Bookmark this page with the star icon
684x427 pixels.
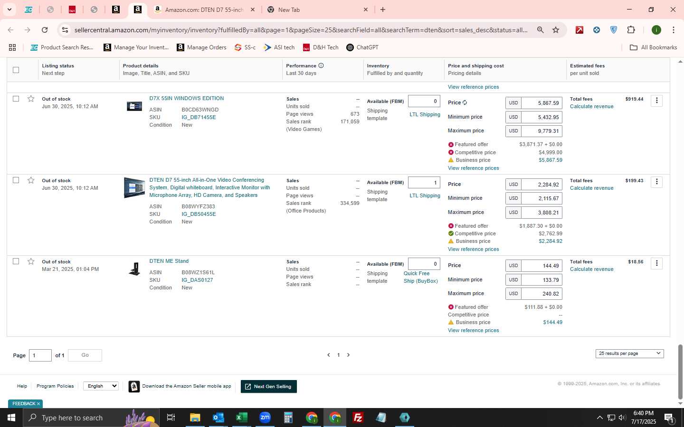pos(556,30)
